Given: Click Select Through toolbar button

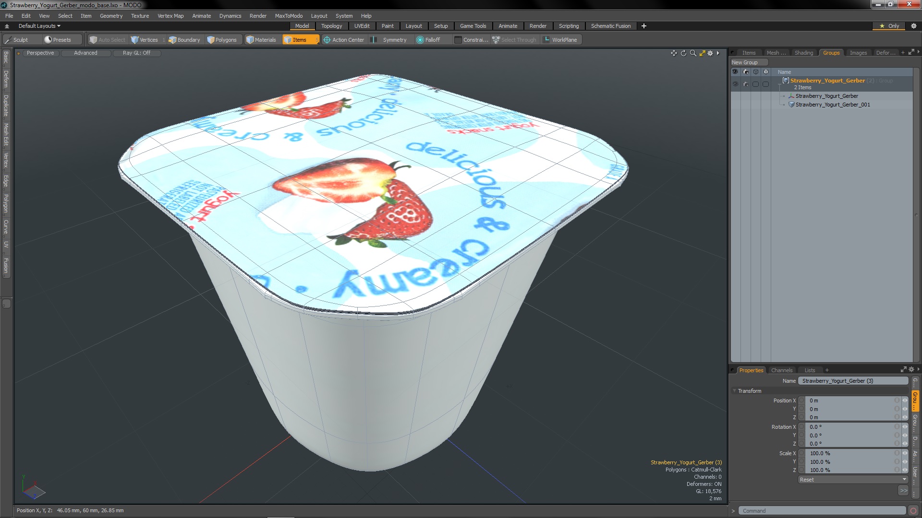Looking at the screenshot, I should point(514,40).
